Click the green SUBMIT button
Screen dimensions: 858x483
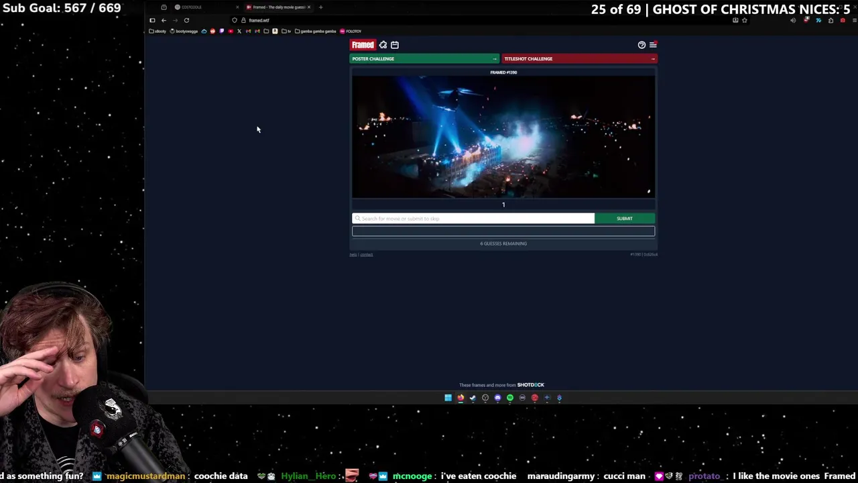pos(625,218)
